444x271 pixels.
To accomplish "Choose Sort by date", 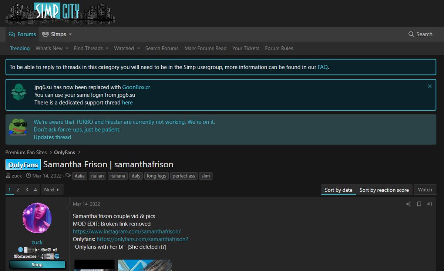I will click(339, 190).
